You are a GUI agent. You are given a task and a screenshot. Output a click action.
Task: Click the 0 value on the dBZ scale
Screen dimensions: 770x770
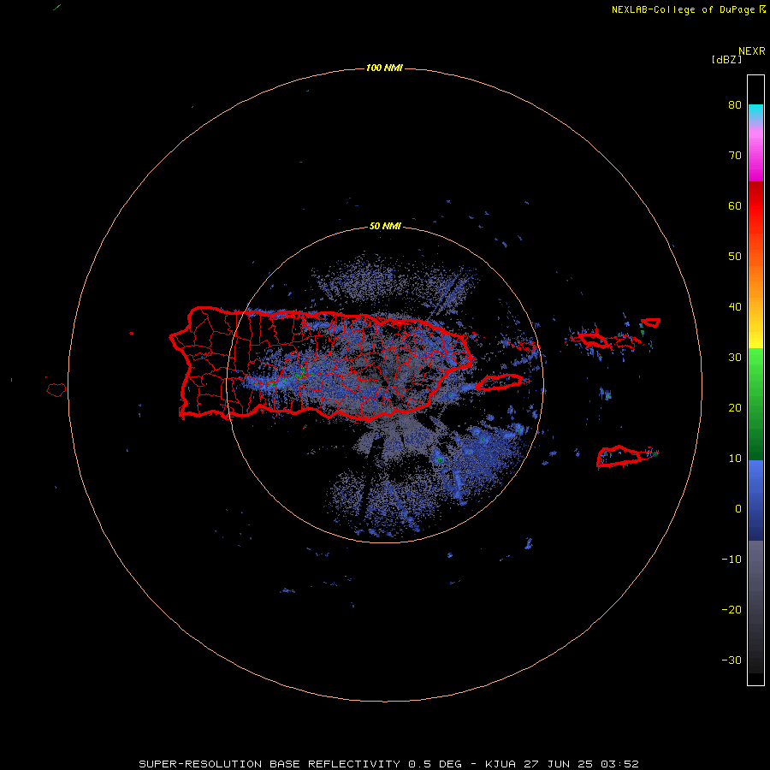738,509
